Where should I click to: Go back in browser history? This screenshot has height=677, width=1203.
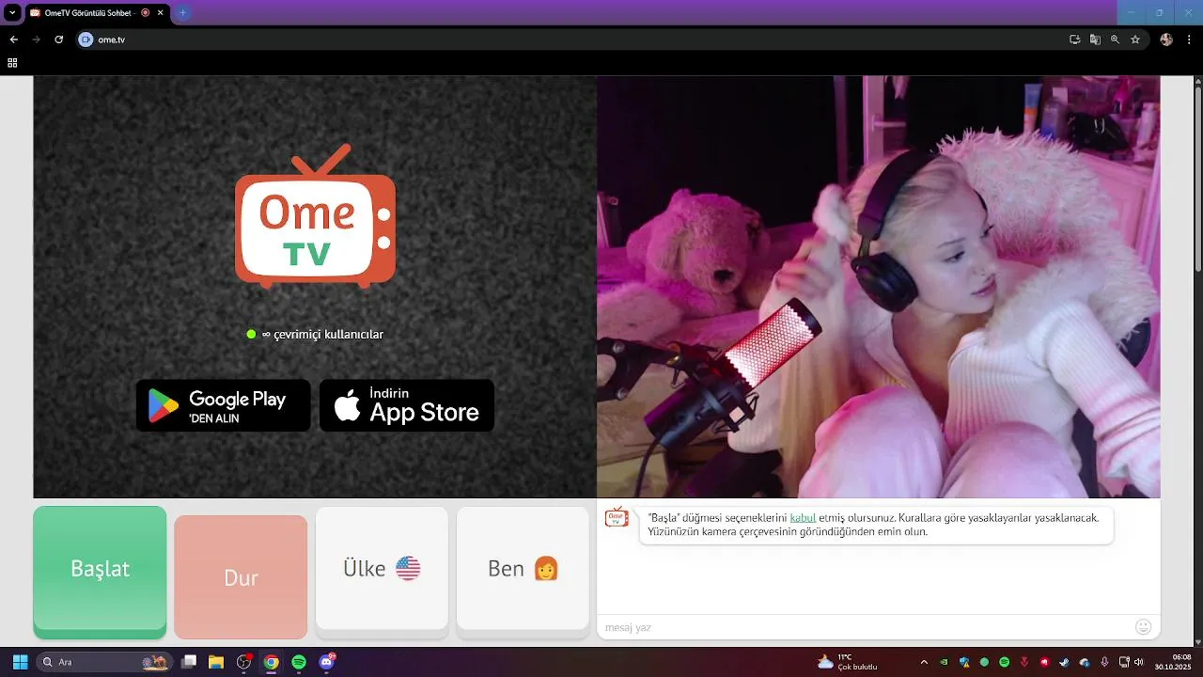(13, 39)
